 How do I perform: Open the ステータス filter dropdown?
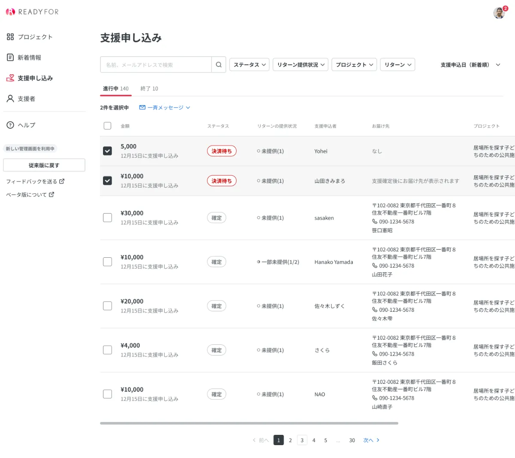pos(249,64)
